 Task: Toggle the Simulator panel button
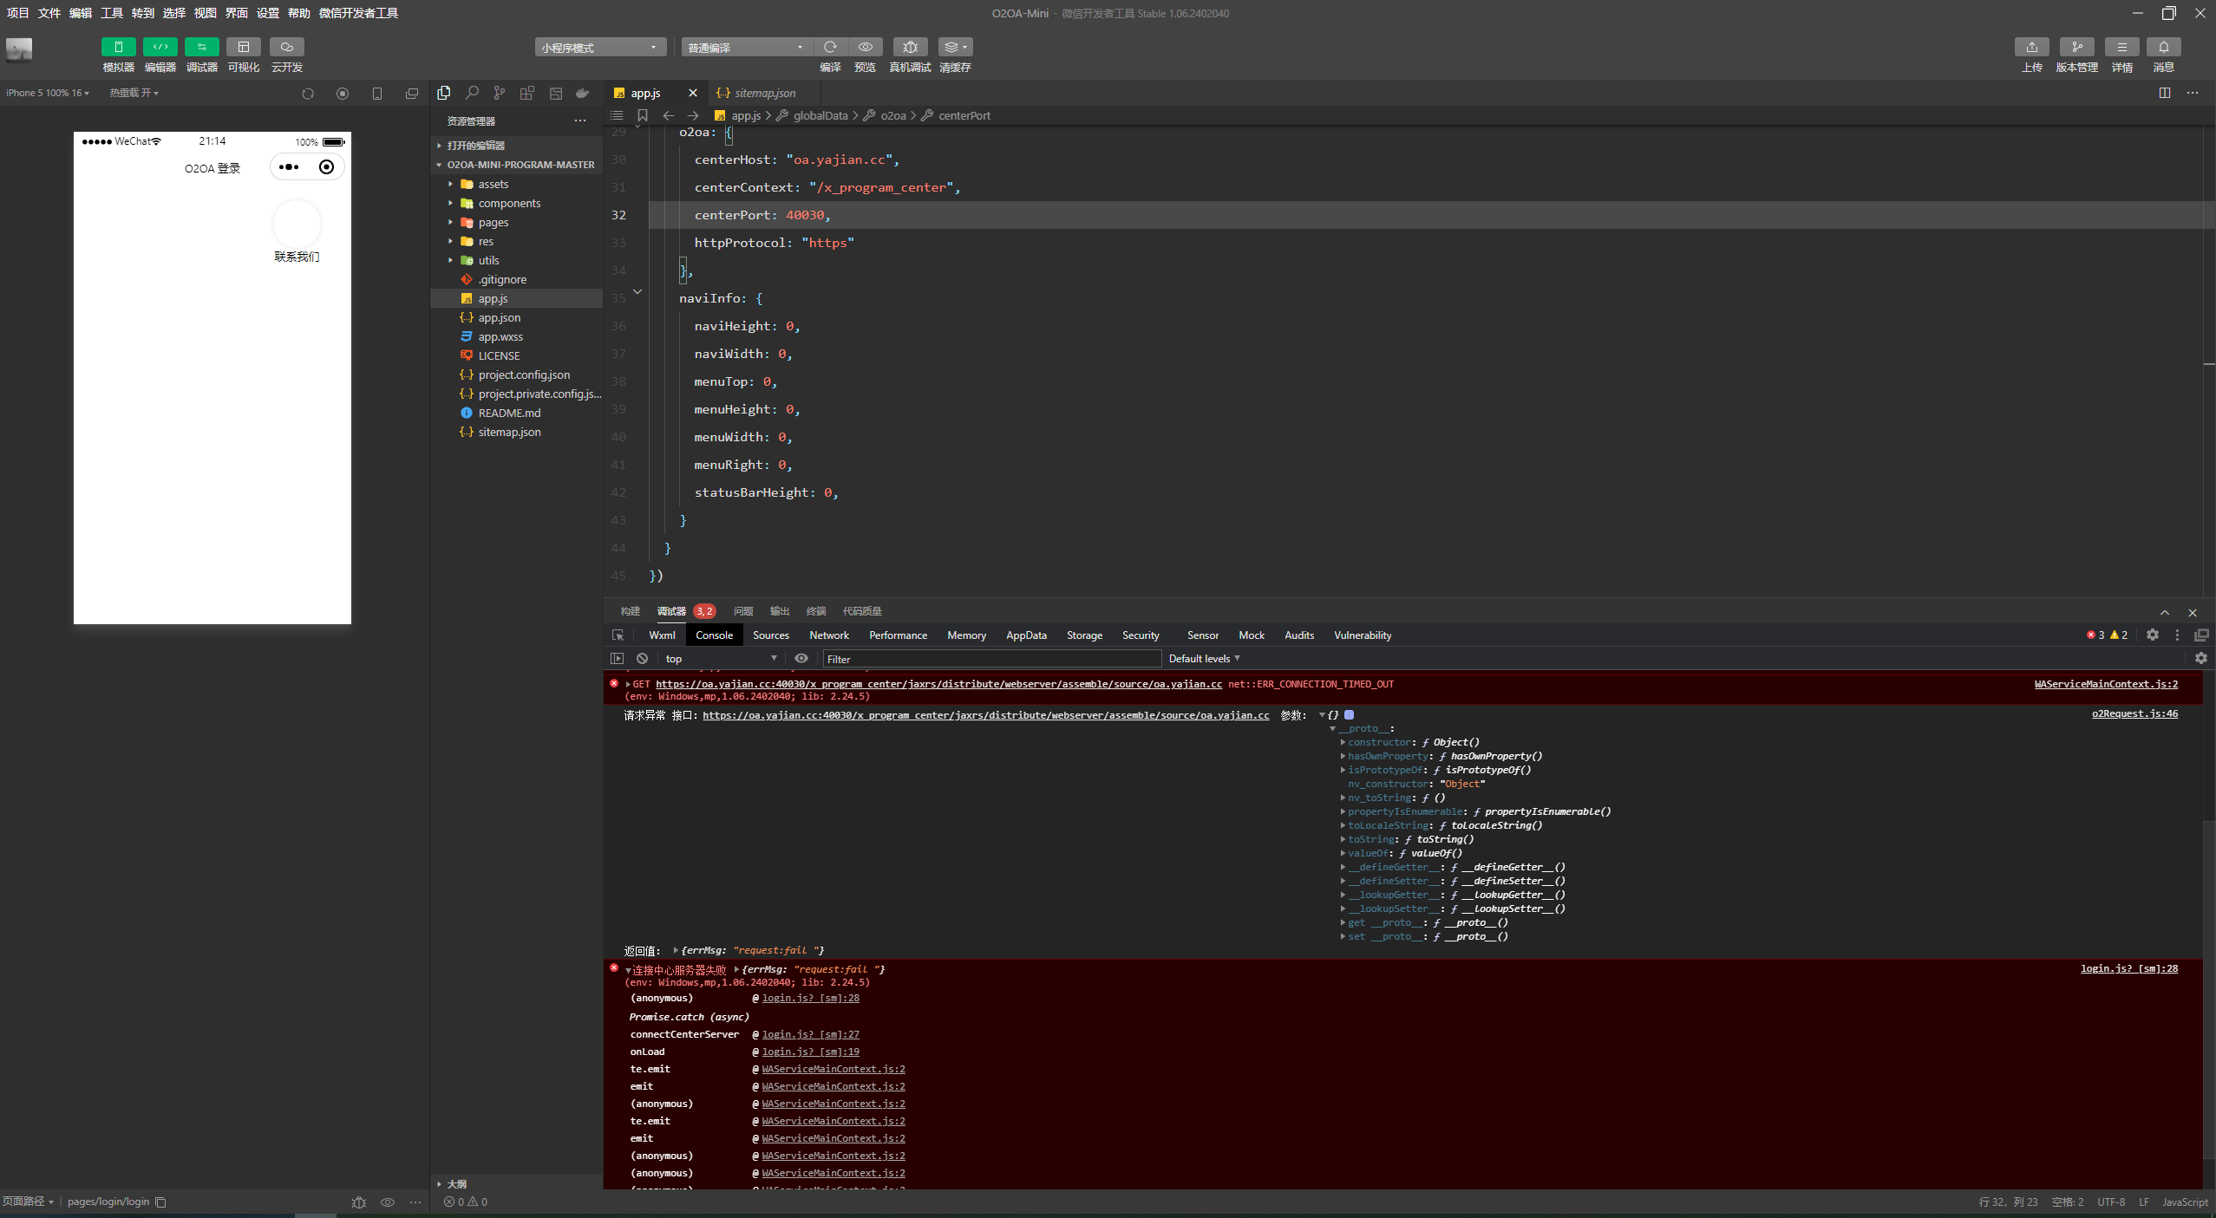(x=119, y=47)
